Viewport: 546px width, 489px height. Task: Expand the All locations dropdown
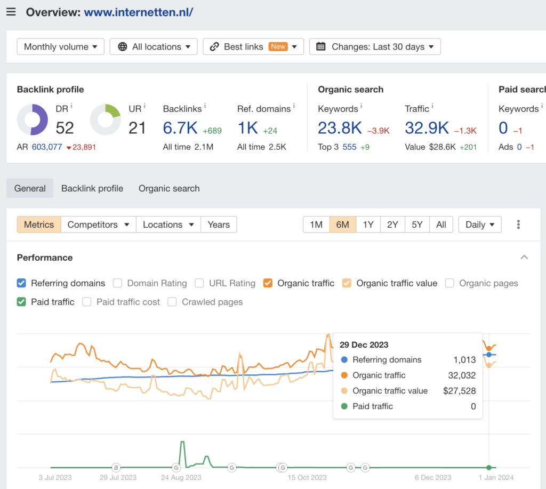click(x=154, y=47)
